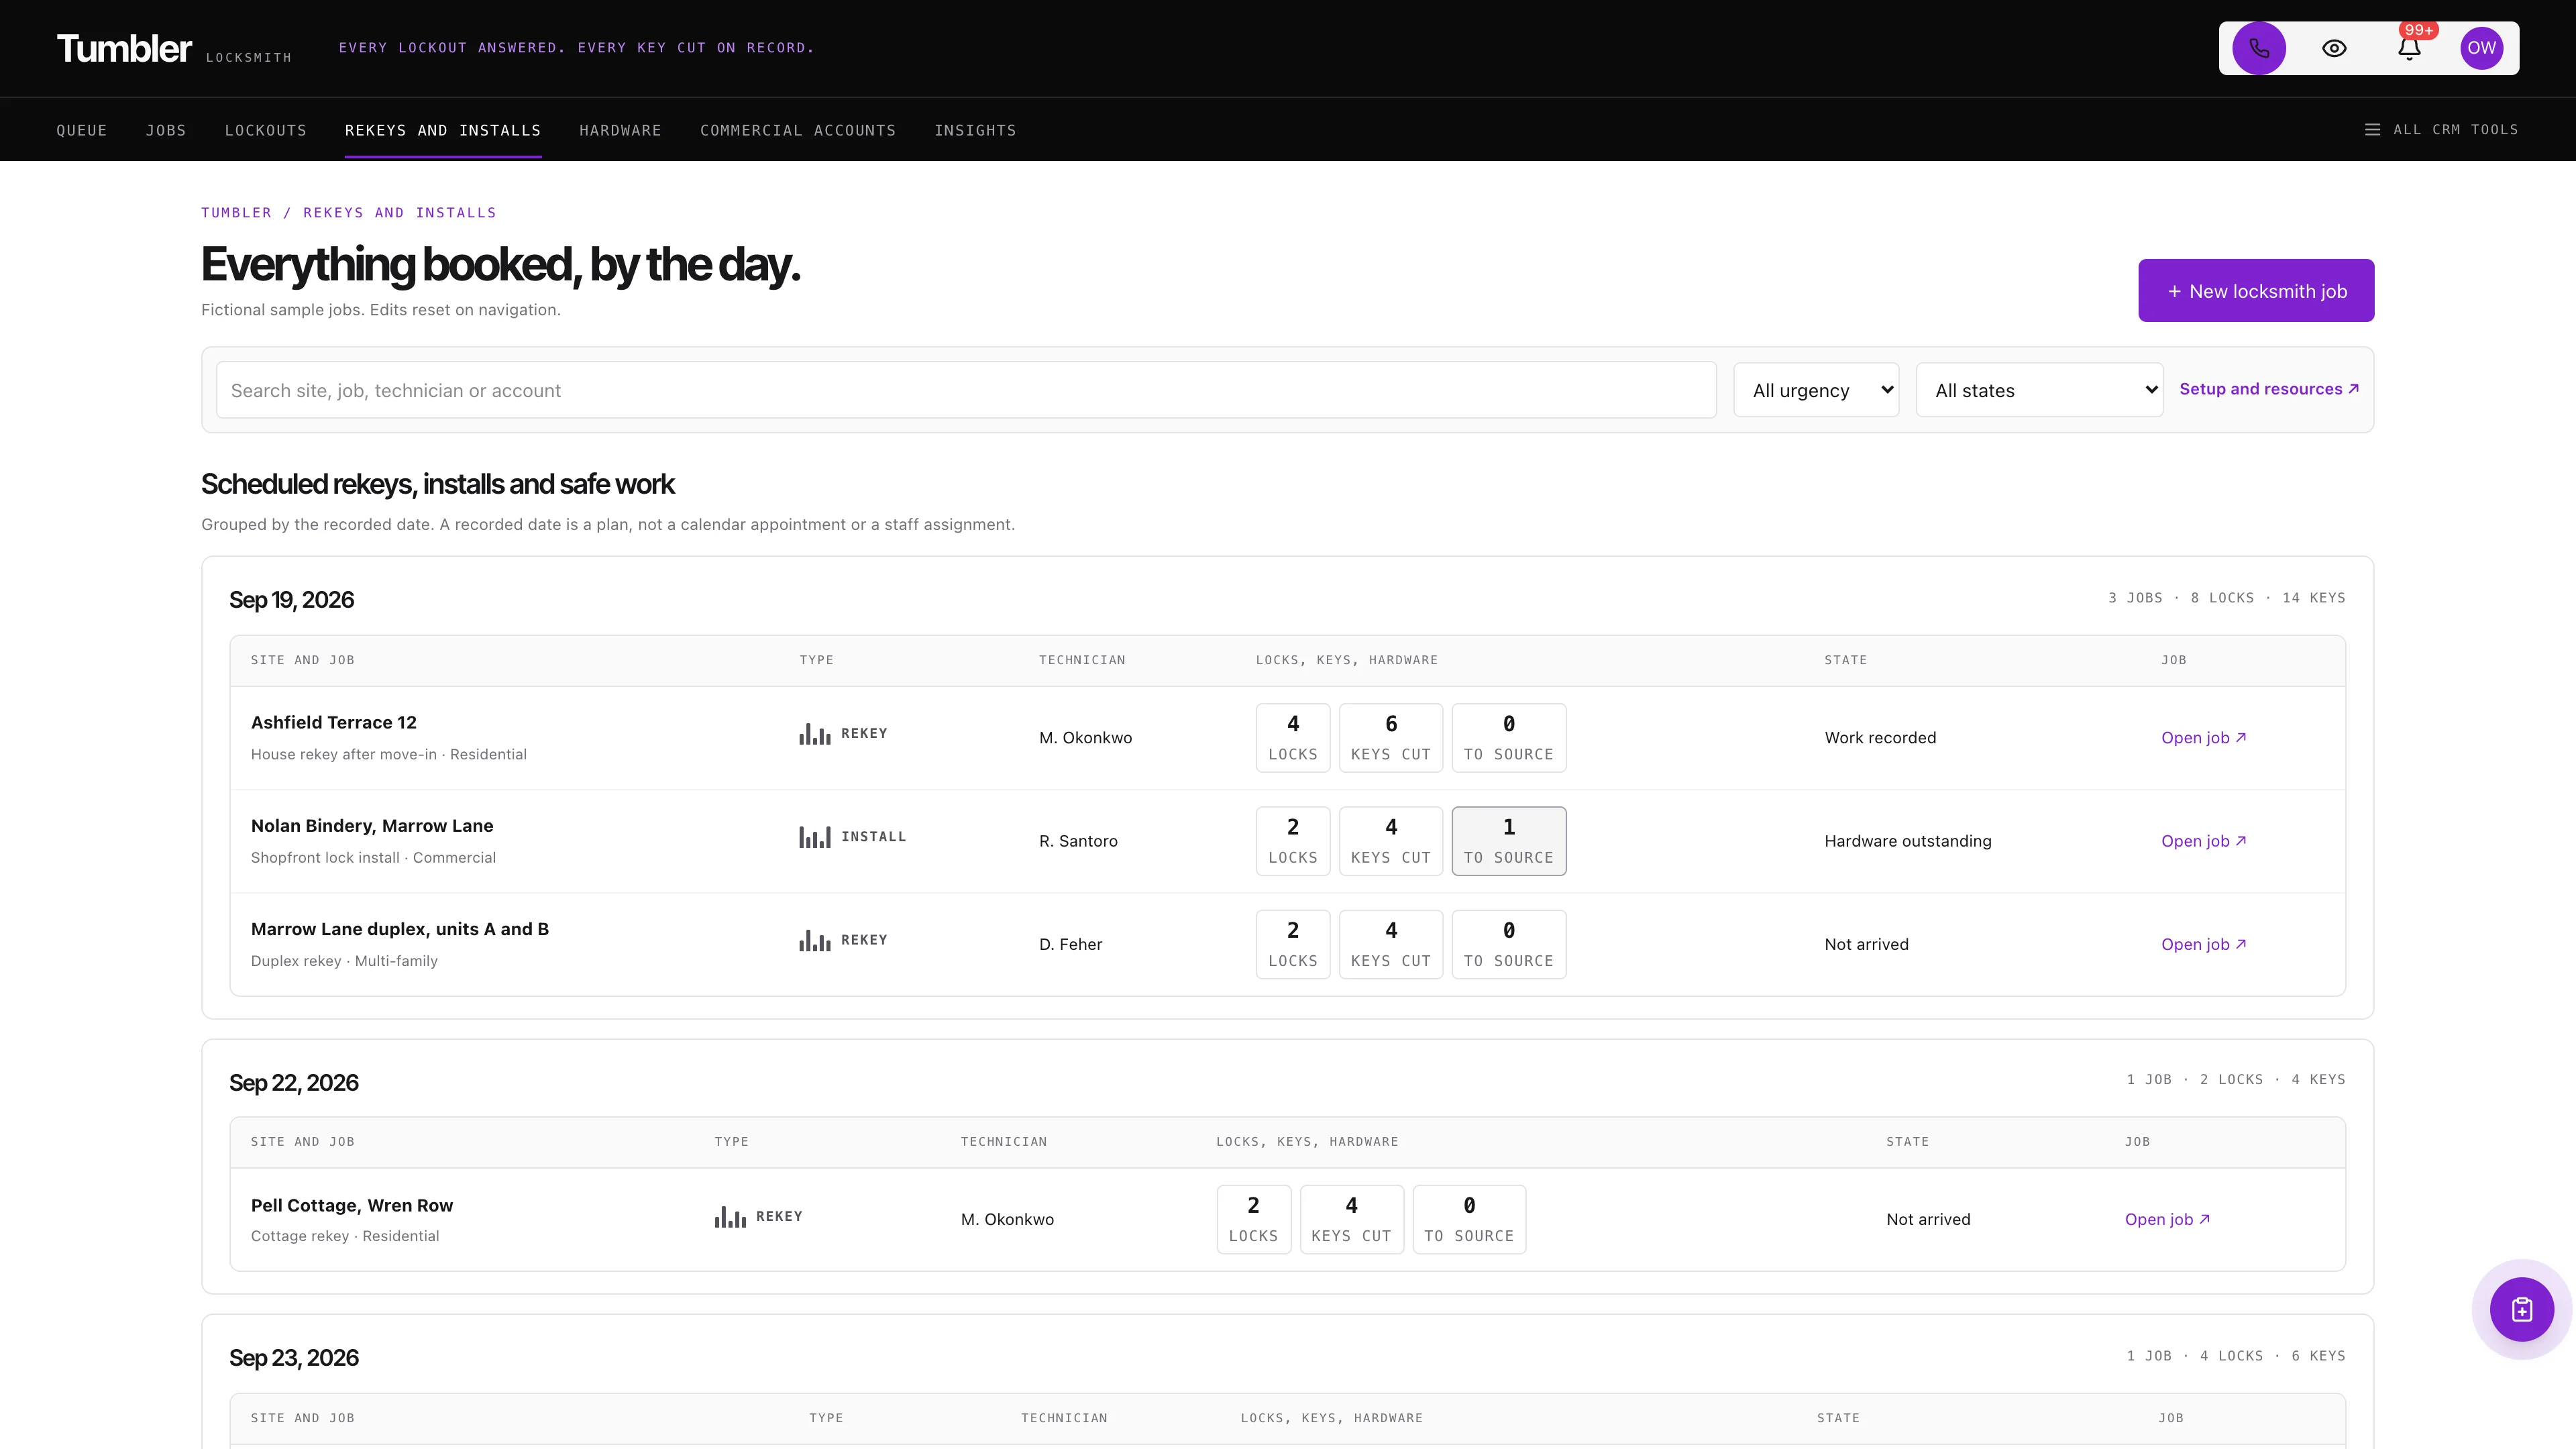Click the 4 Keys Cut tile for Nolan Bindery
Screen dimensions: 2576x1449
(x=1390, y=841)
